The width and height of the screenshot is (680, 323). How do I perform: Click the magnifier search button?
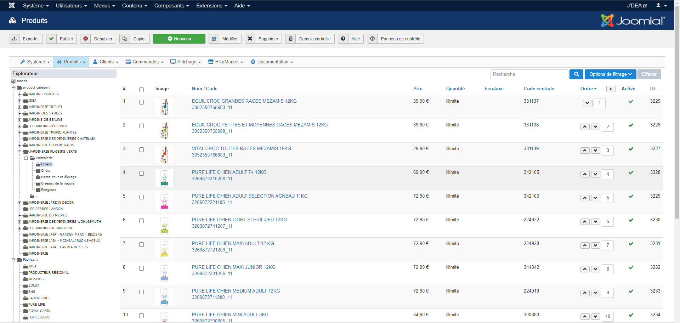576,74
